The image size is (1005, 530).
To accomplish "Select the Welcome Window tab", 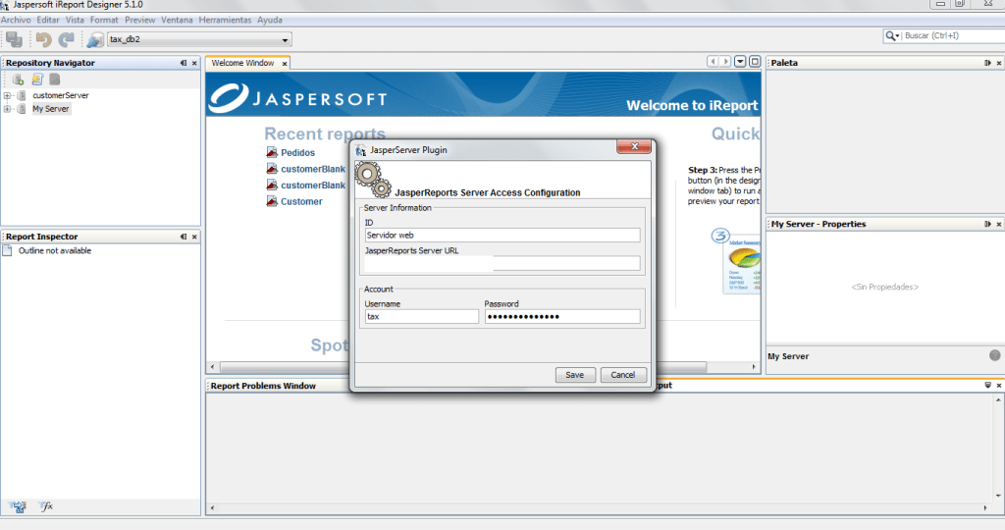I will click(x=242, y=63).
